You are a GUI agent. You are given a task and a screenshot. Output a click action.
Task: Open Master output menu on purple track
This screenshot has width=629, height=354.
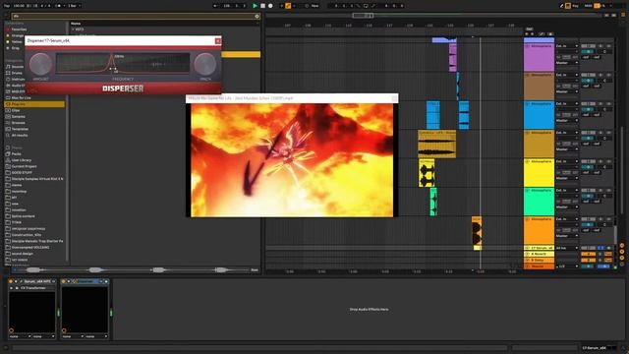tap(567, 63)
